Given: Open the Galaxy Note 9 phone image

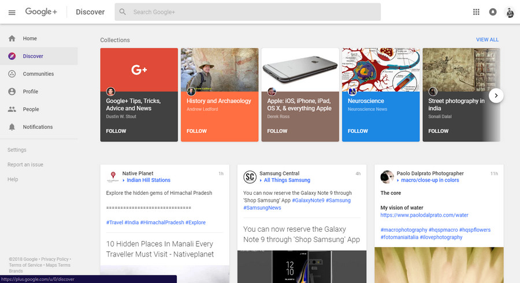Looking at the screenshot, I should [x=302, y=267].
